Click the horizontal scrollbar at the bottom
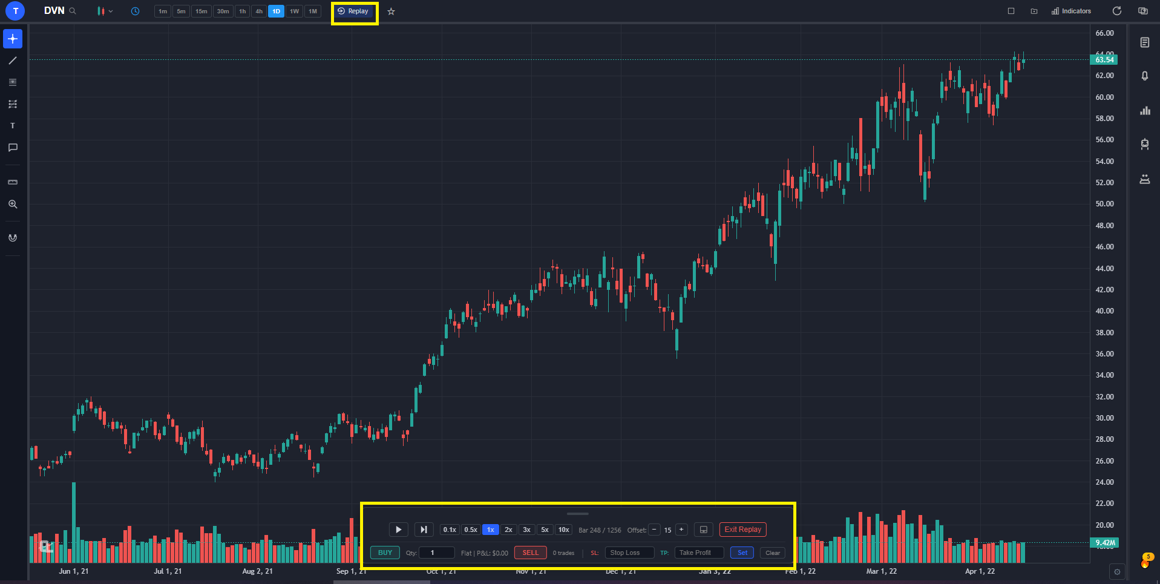 (x=382, y=582)
